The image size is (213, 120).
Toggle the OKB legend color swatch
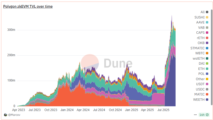coord(207,43)
